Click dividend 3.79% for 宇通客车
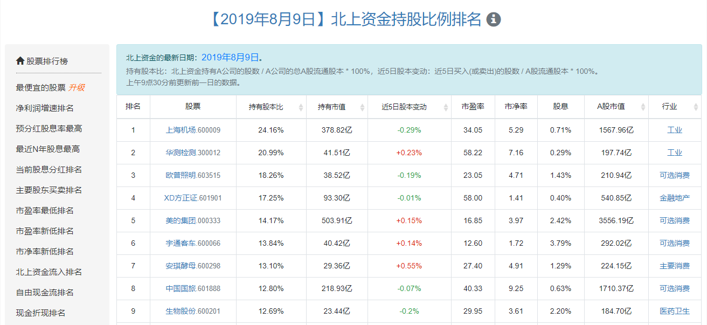The image size is (707, 325). [560, 243]
